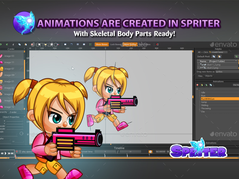Toggle Lock Bones on the toolbar
Viewport: 239px width, 179px height.
pos(115,44)
